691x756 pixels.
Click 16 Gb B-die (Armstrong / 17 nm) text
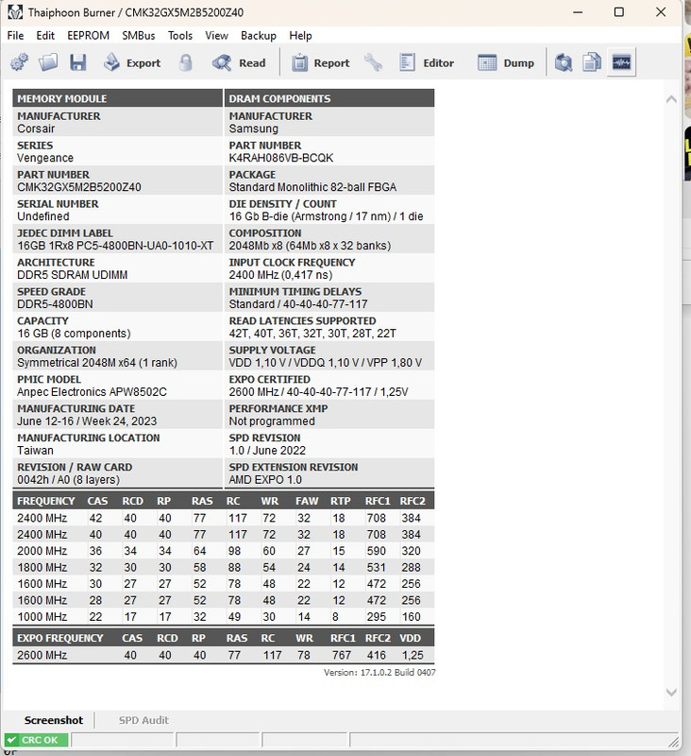(x=326, y=216)
